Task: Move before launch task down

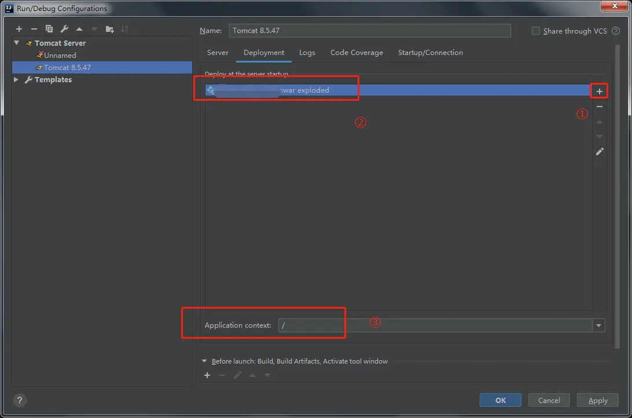Action: click(267, 375)
